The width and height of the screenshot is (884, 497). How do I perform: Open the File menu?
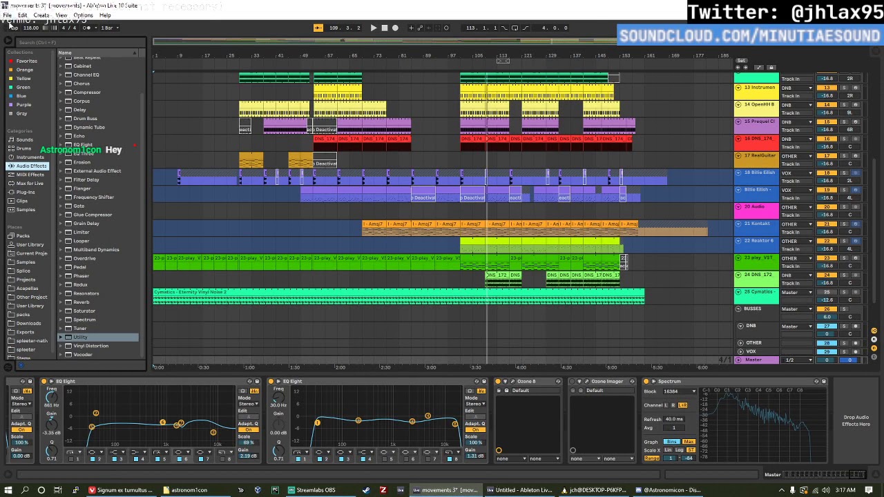pyautogui.click(x=7, y=15)
